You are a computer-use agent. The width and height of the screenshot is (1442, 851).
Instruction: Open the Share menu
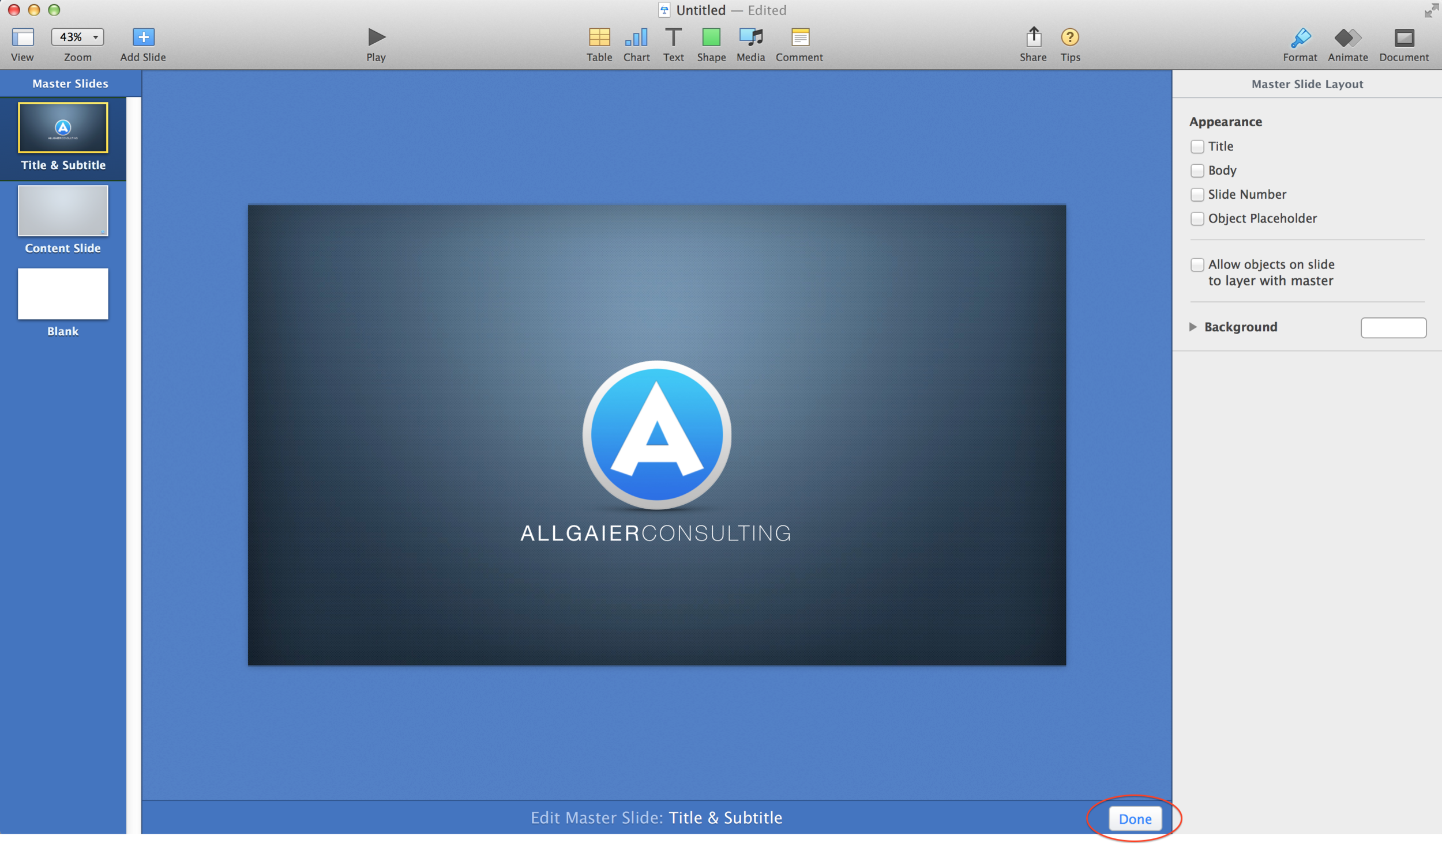click(x=1033, y=36)
